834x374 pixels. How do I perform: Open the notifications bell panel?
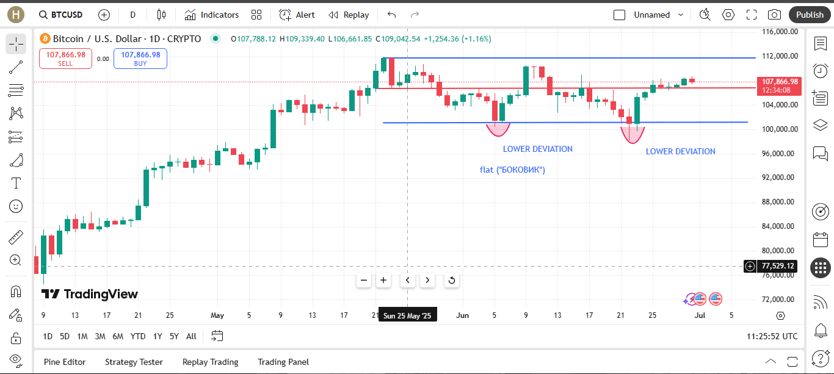821,331
